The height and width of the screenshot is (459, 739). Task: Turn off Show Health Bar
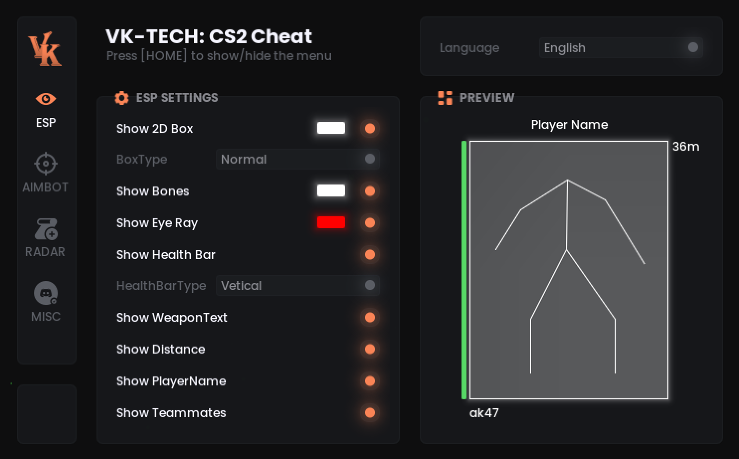point(369,255)
